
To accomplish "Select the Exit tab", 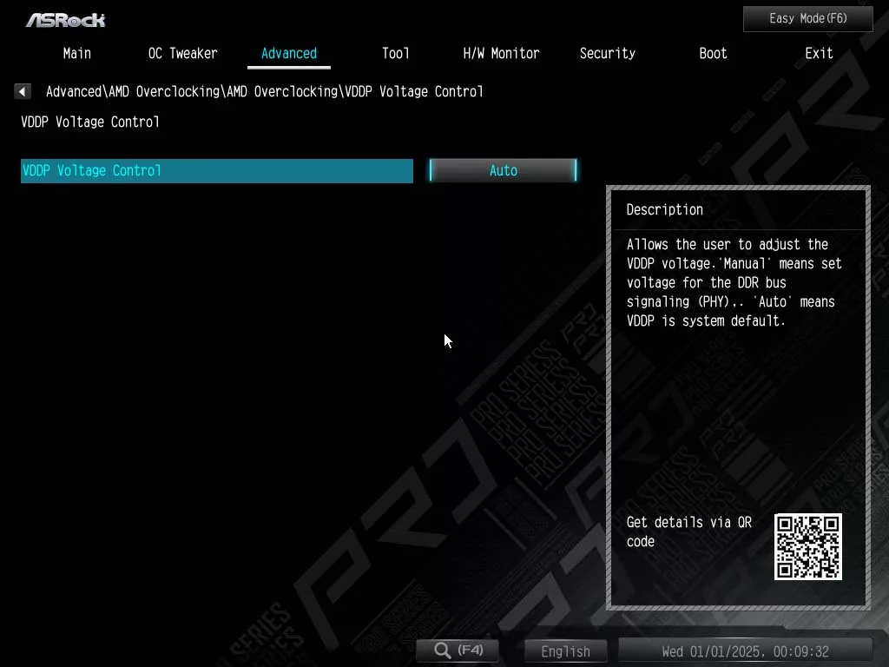I will (819, 53).
